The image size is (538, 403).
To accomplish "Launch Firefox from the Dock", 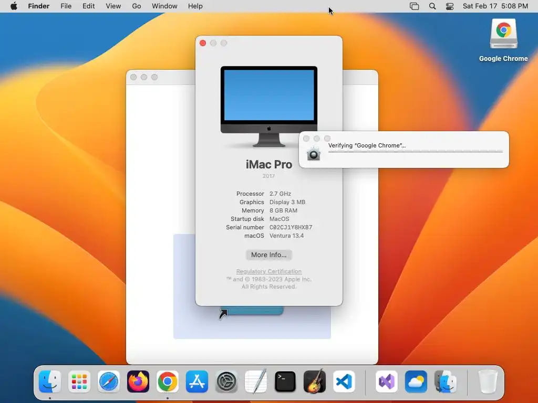I will pyautogui.click(x=138, y=381).
